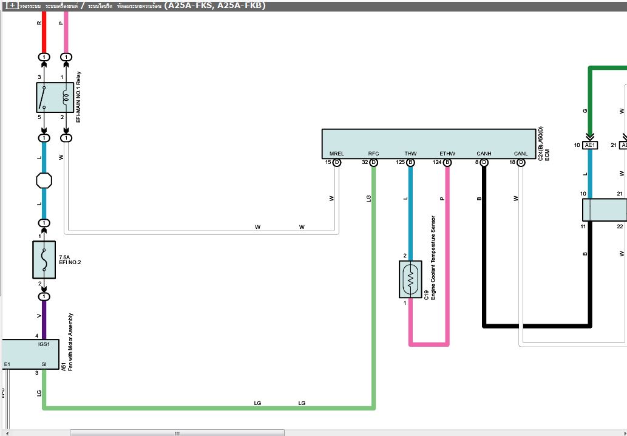
Task: Select connector circle D at CANH pin 8
Action: 484,163
